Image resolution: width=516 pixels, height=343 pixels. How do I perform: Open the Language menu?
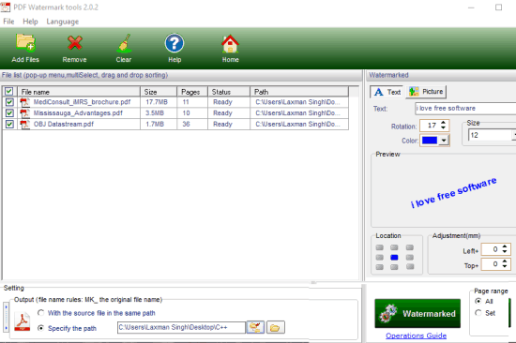click(63, 22)
